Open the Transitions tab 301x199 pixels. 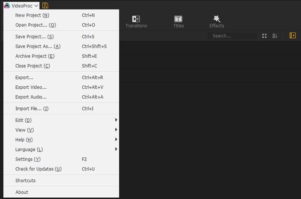click(136, 22)
